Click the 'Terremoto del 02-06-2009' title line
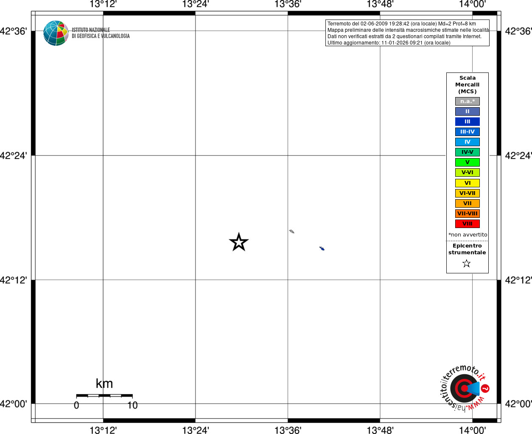 pos(401,24)
